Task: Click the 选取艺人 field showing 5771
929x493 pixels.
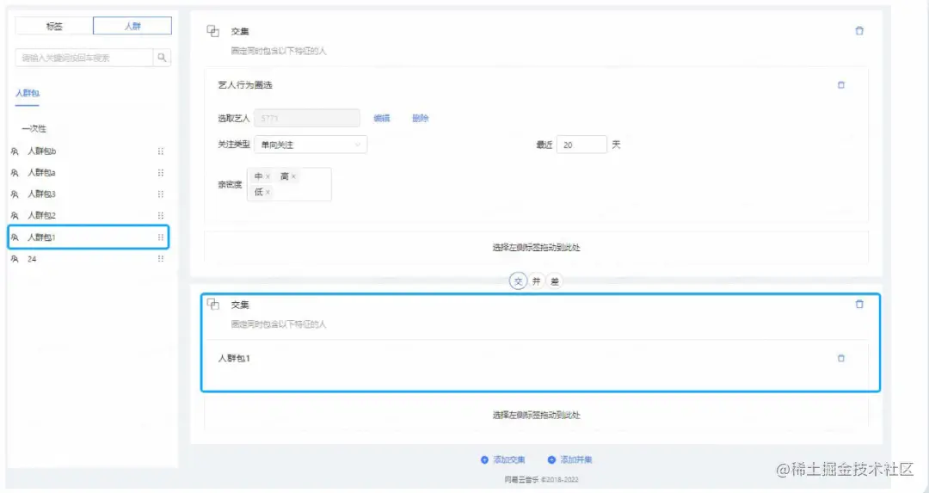Action: [307, 118]
